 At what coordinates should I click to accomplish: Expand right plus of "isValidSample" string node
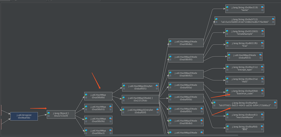click(262, 34)
